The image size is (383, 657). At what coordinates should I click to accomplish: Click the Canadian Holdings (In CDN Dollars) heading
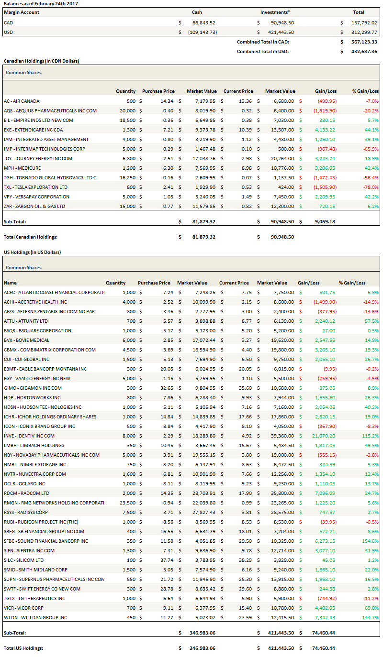(41, 61)
